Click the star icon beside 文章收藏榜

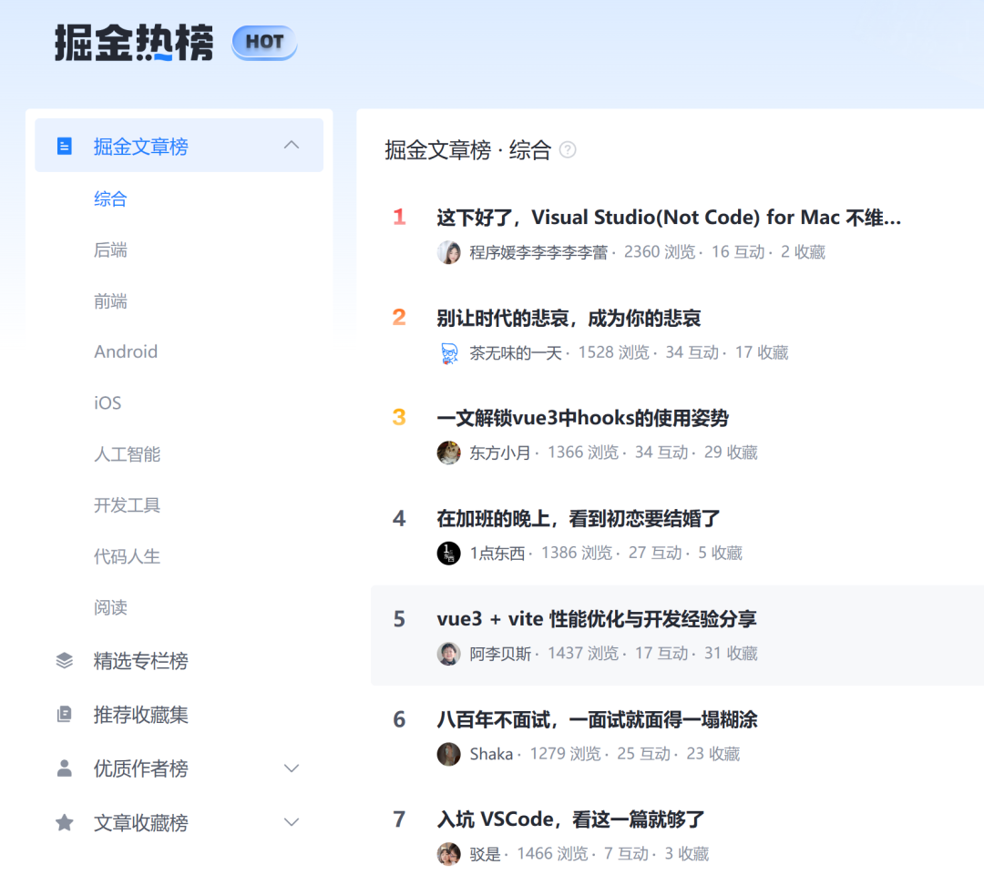coord(64,822)
